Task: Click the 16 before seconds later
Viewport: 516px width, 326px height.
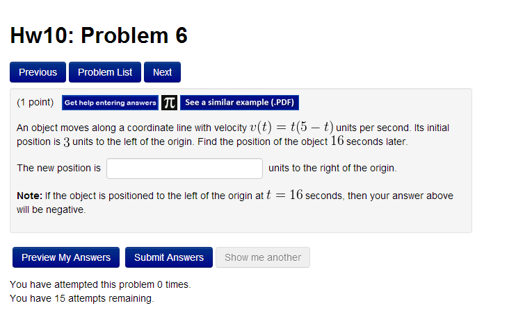Action: pyautogui.click(x=337, y=141)
